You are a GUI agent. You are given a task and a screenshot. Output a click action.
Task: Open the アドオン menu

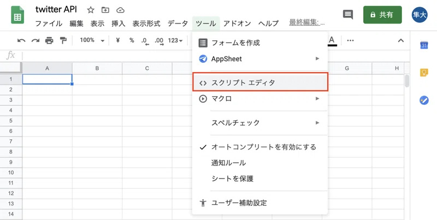tap(237, 23)
